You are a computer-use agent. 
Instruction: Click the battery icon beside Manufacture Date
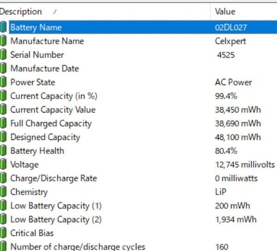click(x=3, y=68)
